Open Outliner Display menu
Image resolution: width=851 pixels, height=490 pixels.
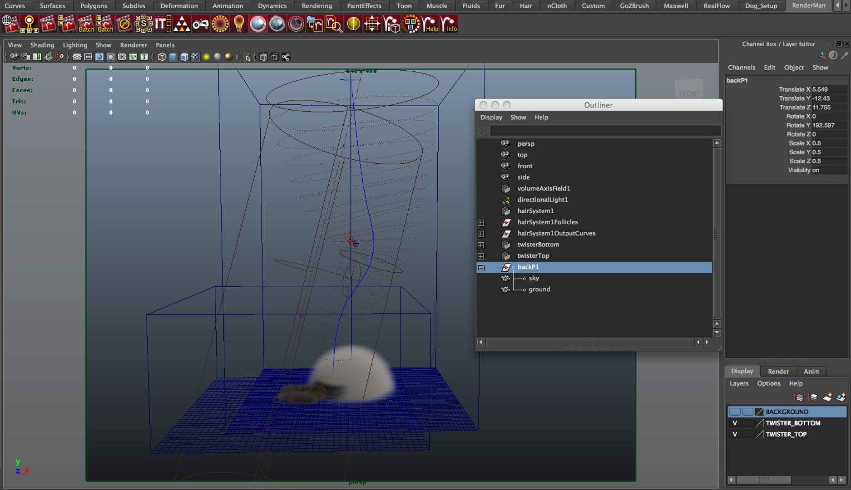491,117
